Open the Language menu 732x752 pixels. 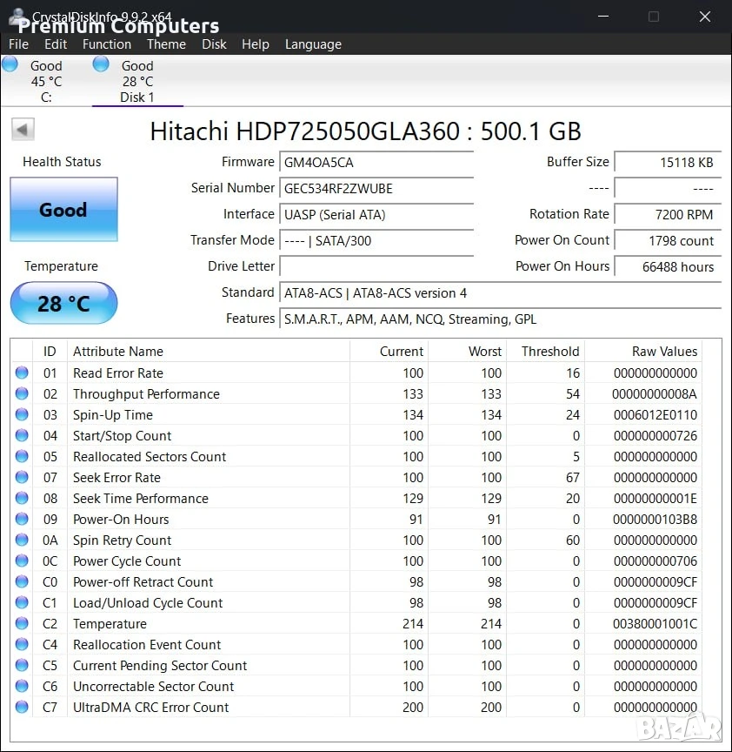(x=313, y=44)
